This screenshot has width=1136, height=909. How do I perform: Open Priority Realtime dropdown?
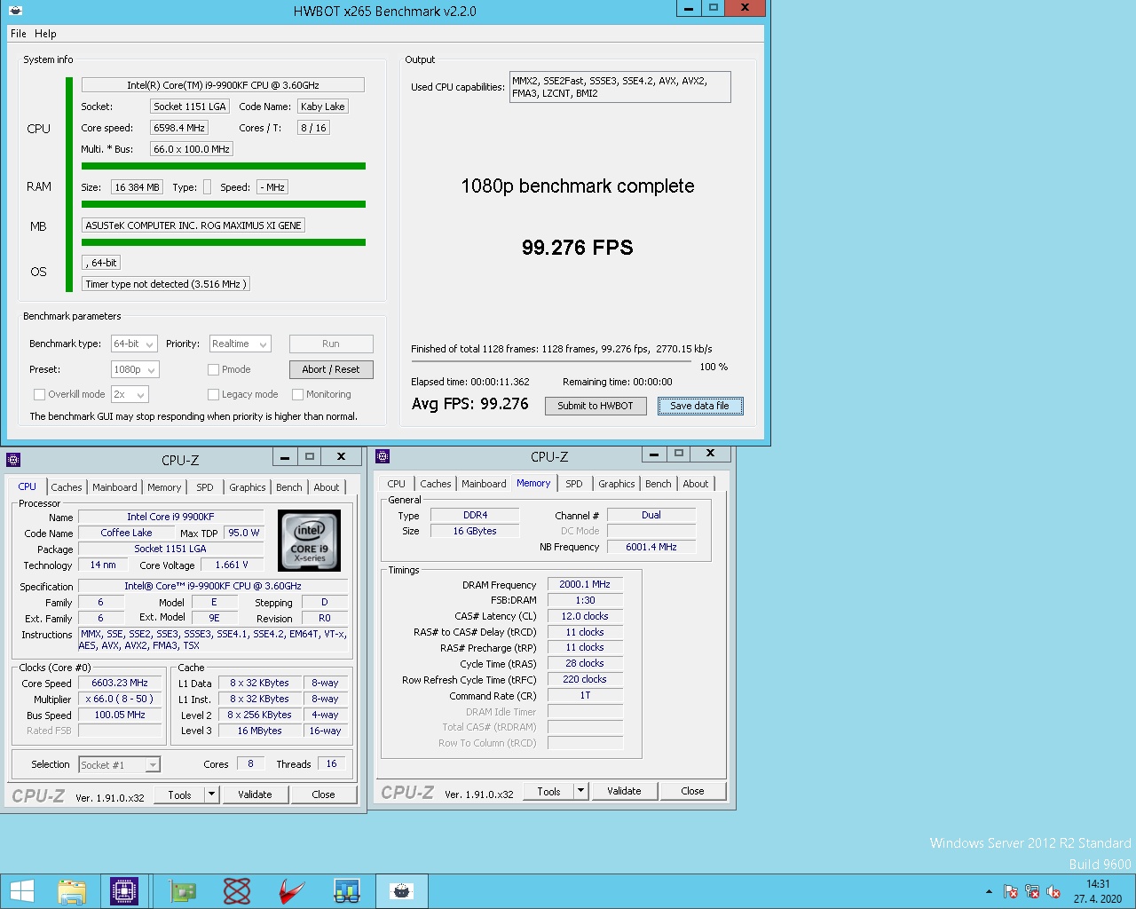click(240, 344)
